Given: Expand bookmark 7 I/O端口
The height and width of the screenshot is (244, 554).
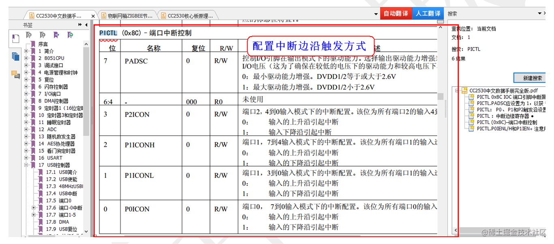Looking at the screenshot, I should coord(26,94).
